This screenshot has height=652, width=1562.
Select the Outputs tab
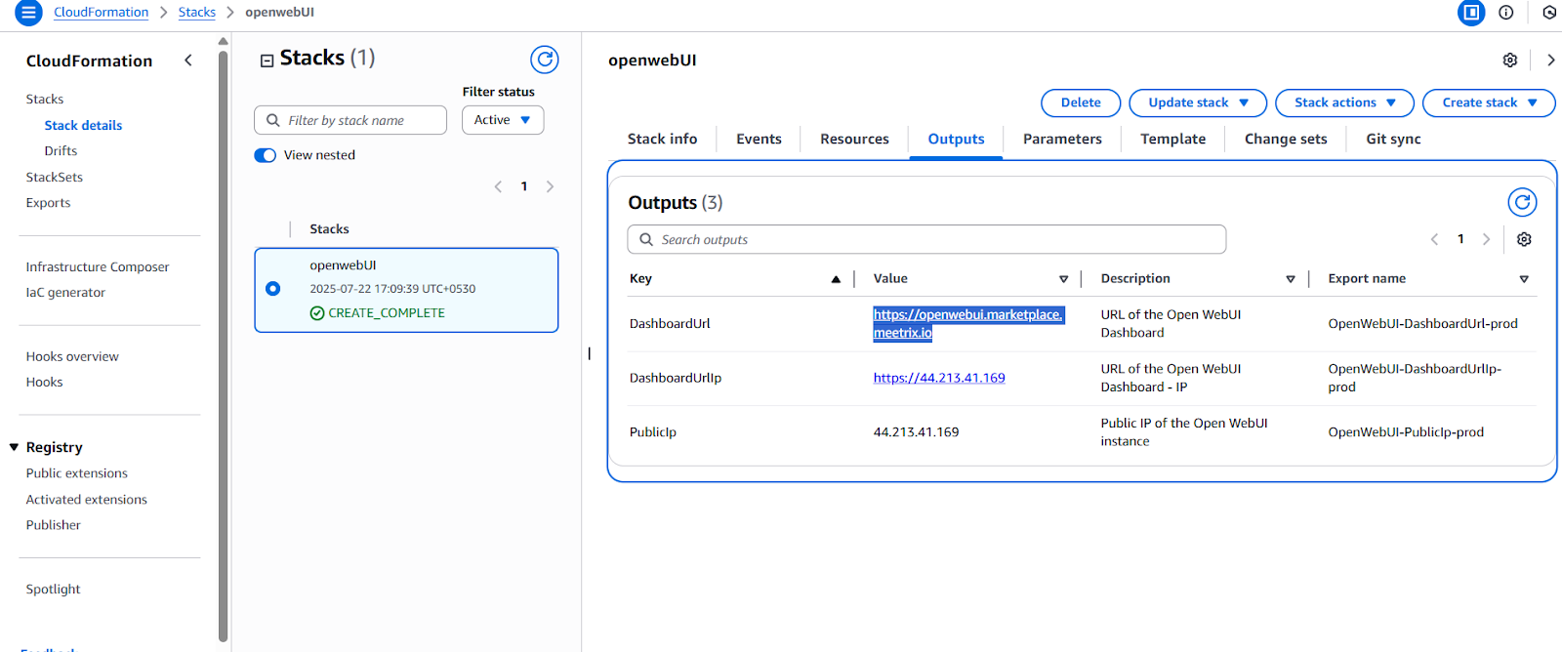coord(956,139)
